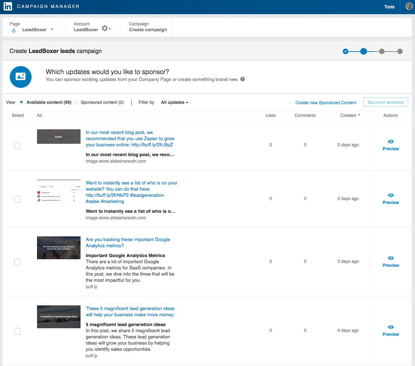Image resolution: width=415 pixels, height=366 pixels.
Task: Click the blue sponsored content image icon
Action: pyautogui.click(x=21, y=77)
